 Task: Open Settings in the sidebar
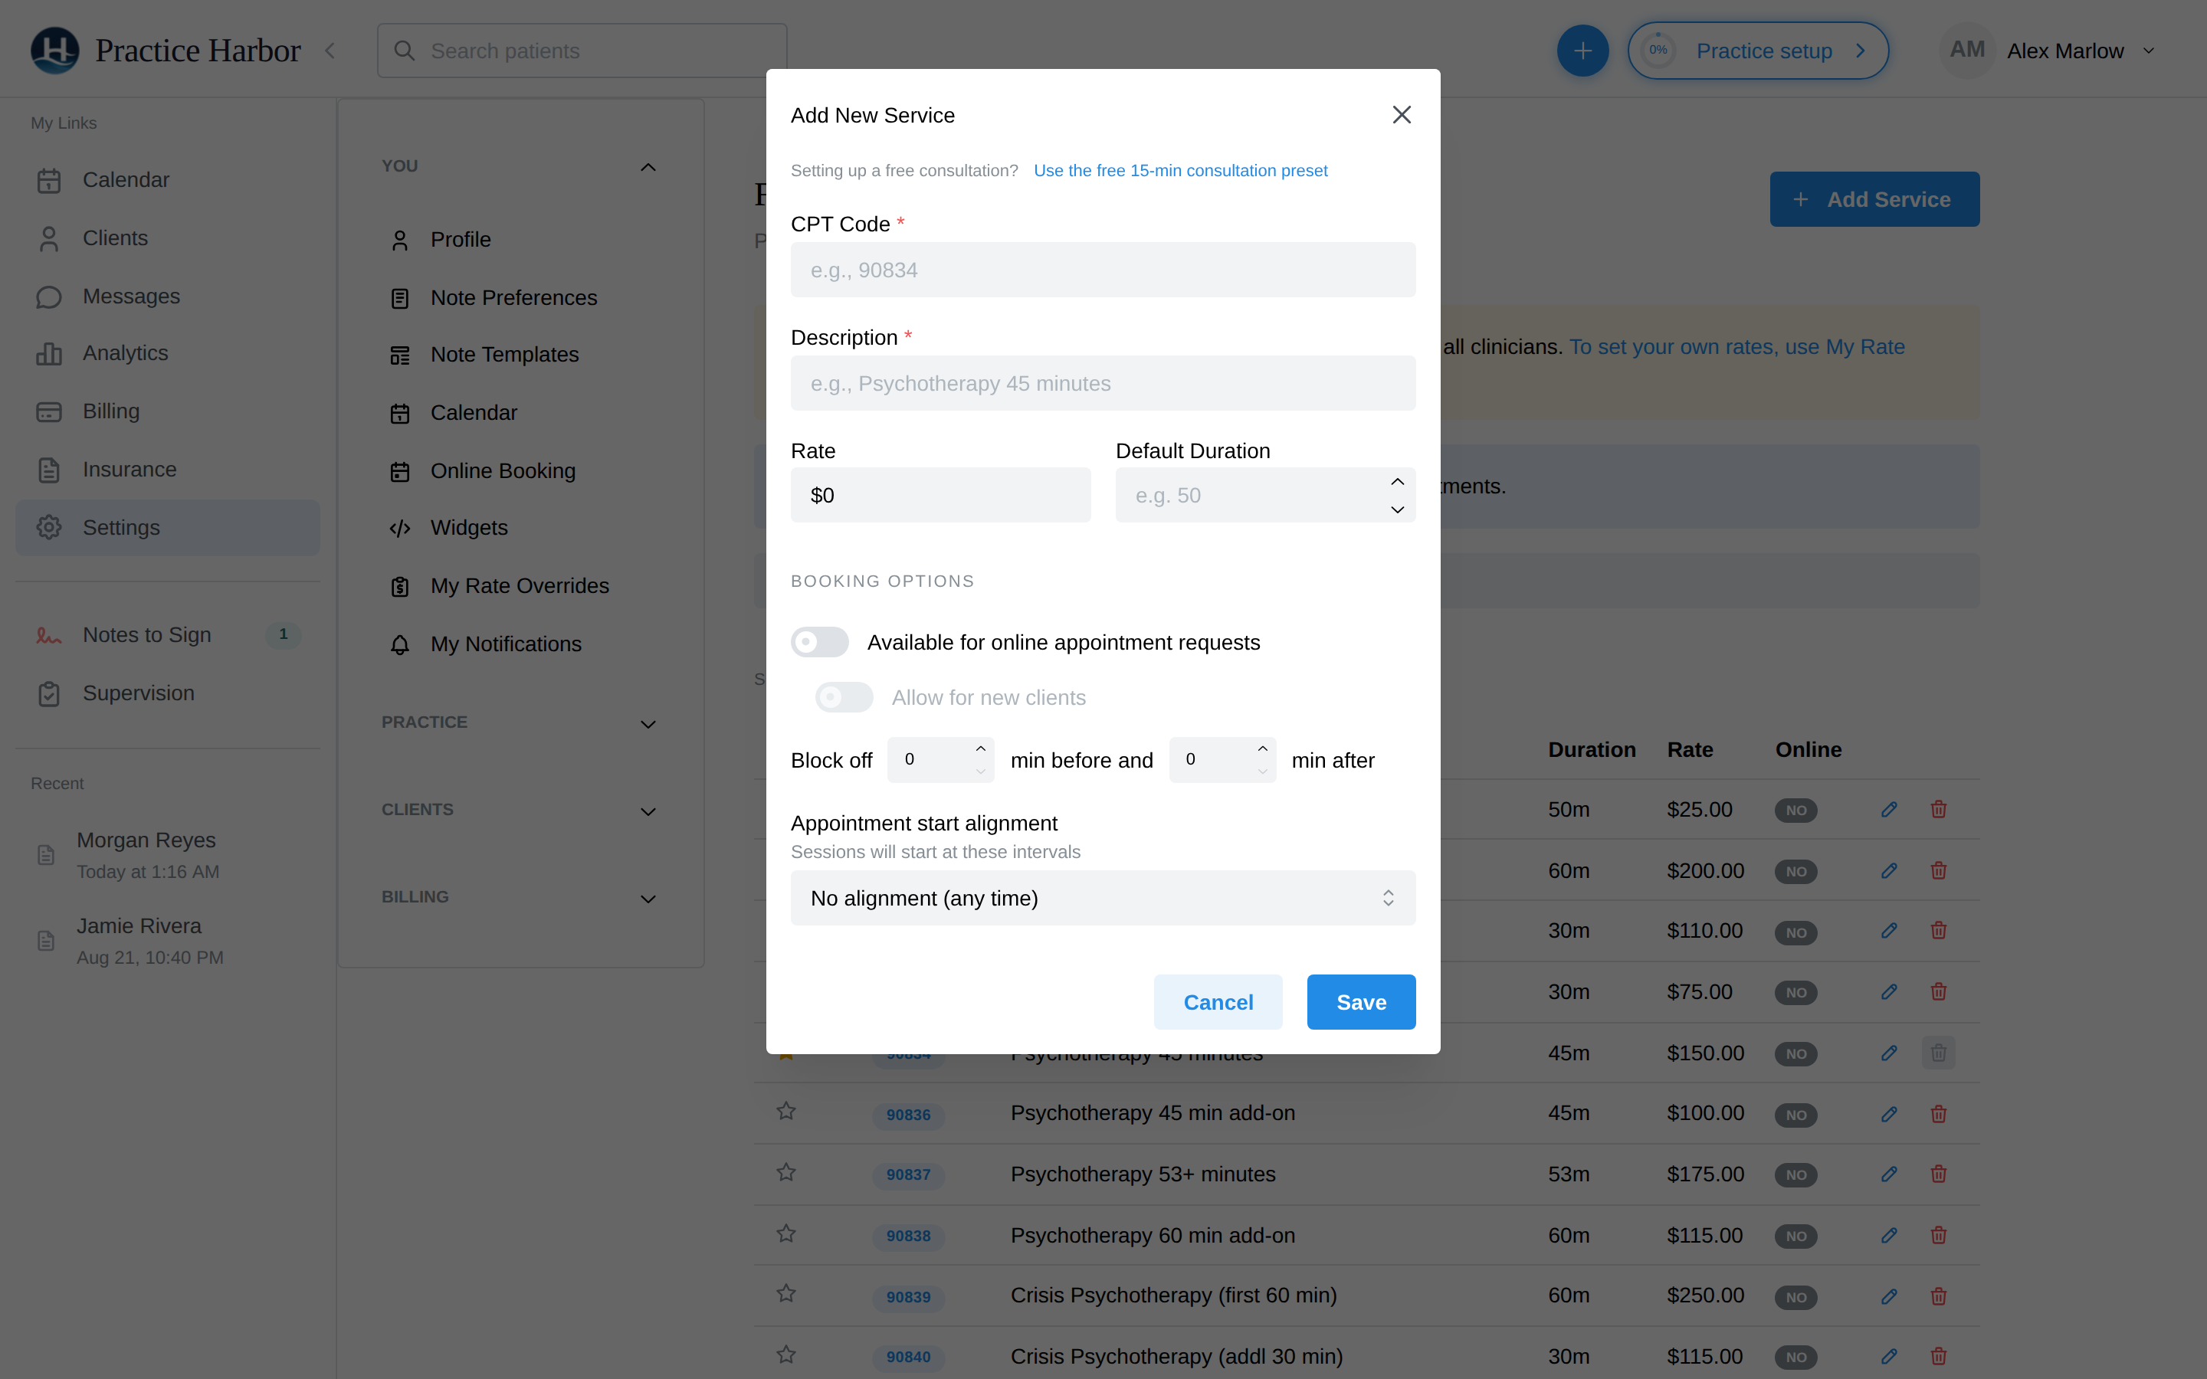[168, 527]
